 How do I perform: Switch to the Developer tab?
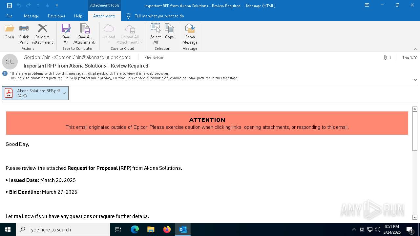[x=56, y=16]
